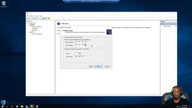Viewport: 192px width, 108px height.
Task: Open the View menu
Action: 37,16
